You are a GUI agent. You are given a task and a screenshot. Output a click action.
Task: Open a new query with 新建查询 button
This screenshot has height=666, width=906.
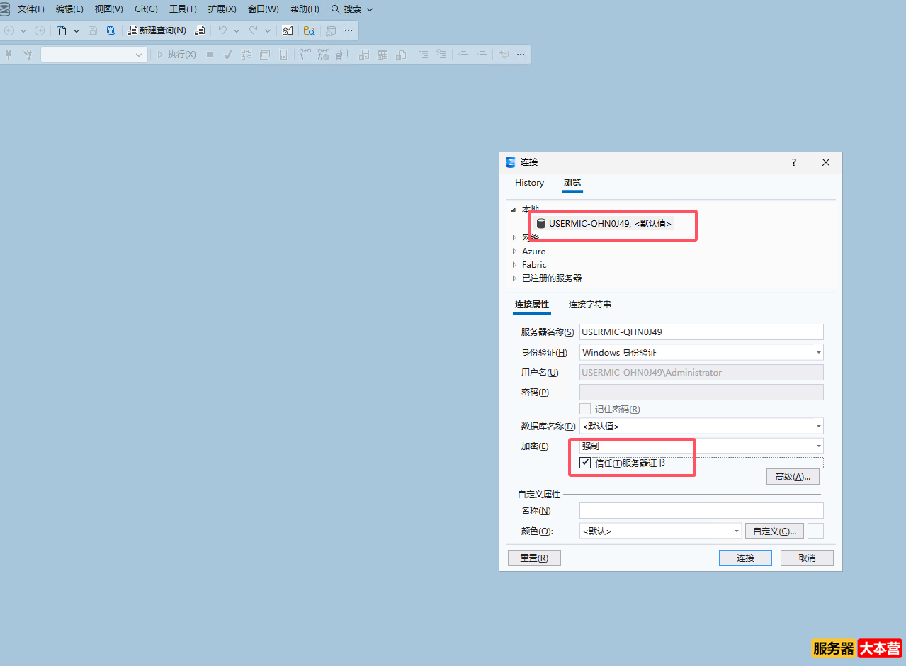(x=157, y=30)
